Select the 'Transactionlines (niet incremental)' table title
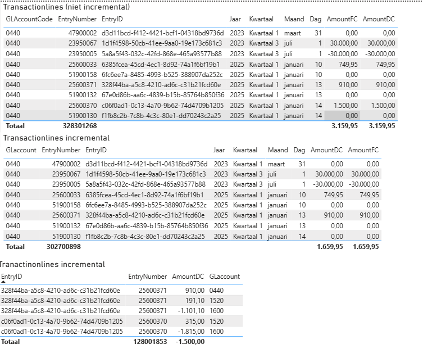 (66, 7)
